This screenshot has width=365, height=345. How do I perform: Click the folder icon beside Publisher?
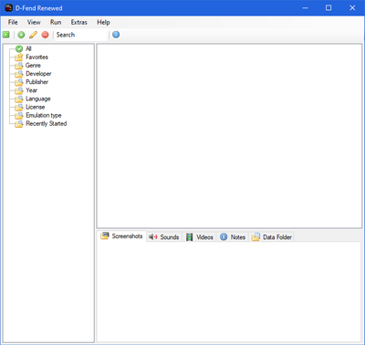(19, 82)
